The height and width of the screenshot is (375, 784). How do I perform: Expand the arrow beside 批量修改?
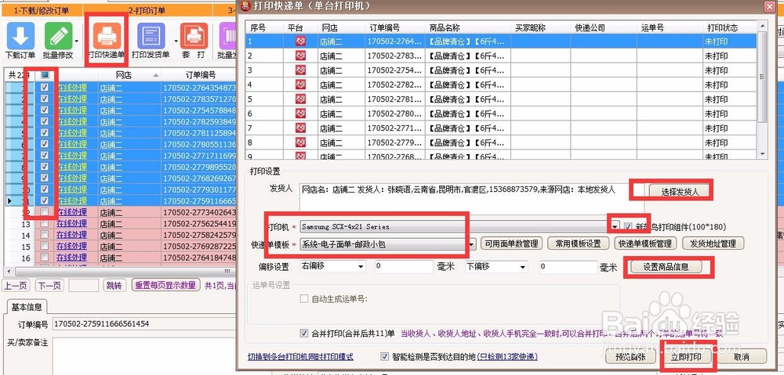point(77,41)
